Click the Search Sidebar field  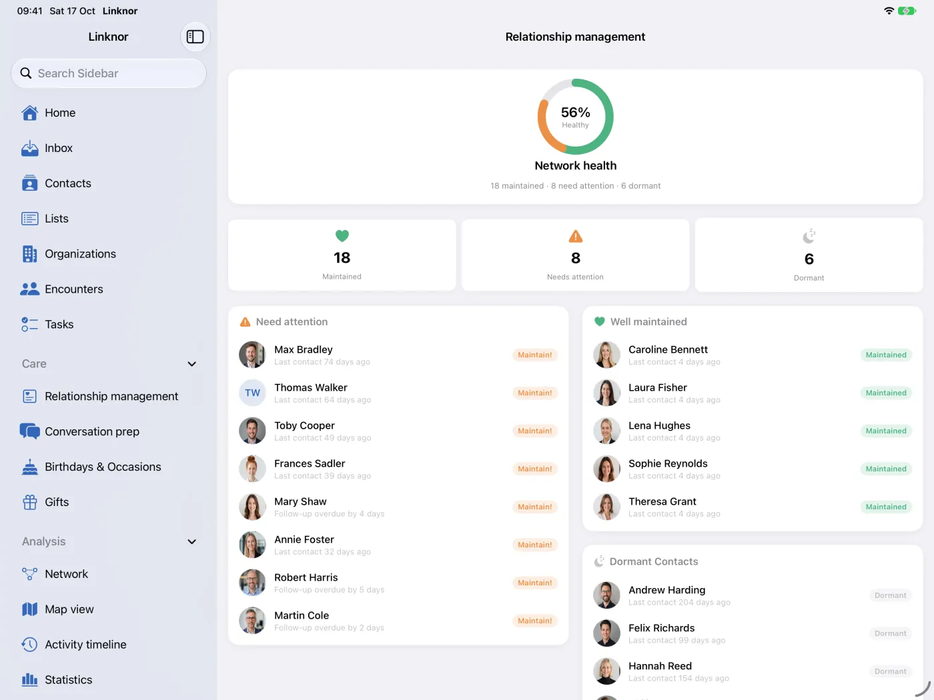click(109, 73)
